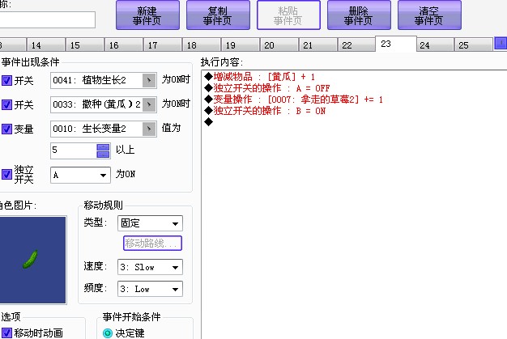Click the 复制事件页 button

218,15
